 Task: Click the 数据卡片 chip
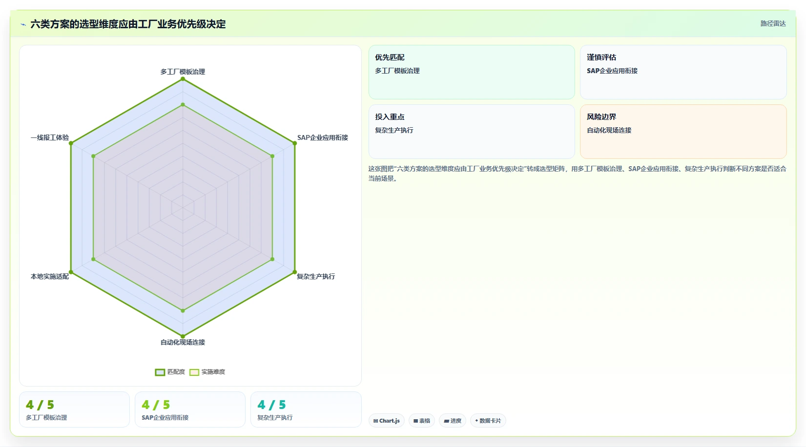tap(488, 421)
